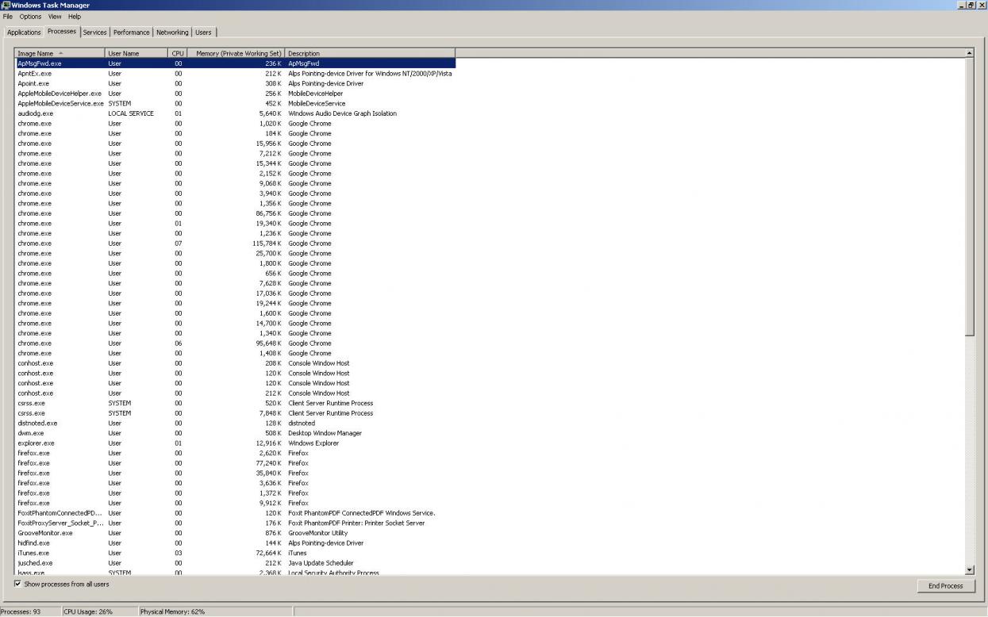Select AppleMobileDeviceService.exe in the list

[235, 103]
